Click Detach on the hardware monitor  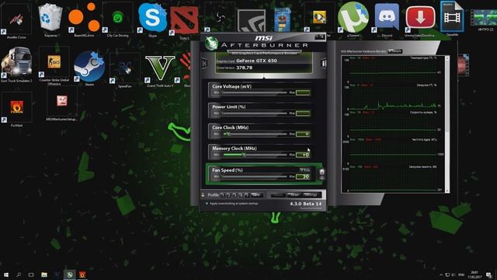pos(395,51)
